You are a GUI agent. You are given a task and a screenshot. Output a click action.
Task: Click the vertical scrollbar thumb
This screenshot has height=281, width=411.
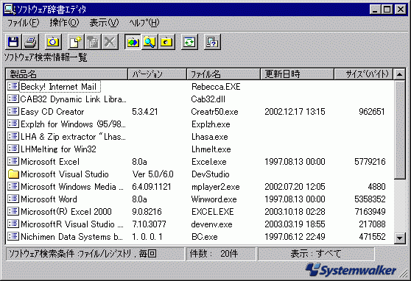pyautogui.click(x=399, y=129)
